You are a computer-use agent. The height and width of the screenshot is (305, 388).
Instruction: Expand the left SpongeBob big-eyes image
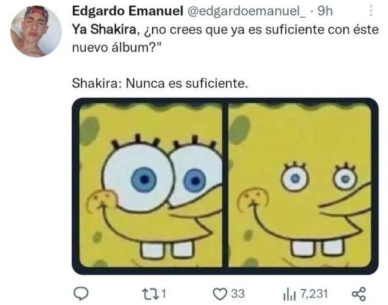(150, 185)
